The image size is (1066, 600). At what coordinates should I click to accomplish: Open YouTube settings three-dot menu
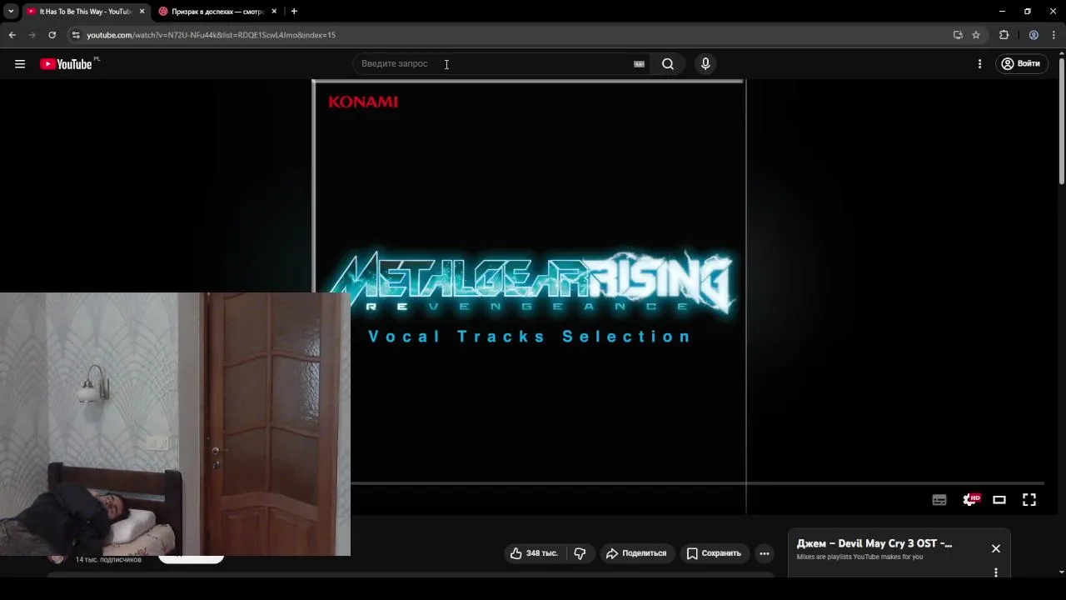979,63
